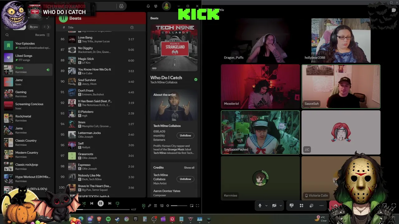Viewport: 399px width, 224px height.
Task: Open Spotify notifications bell
Action: point(148,6)
